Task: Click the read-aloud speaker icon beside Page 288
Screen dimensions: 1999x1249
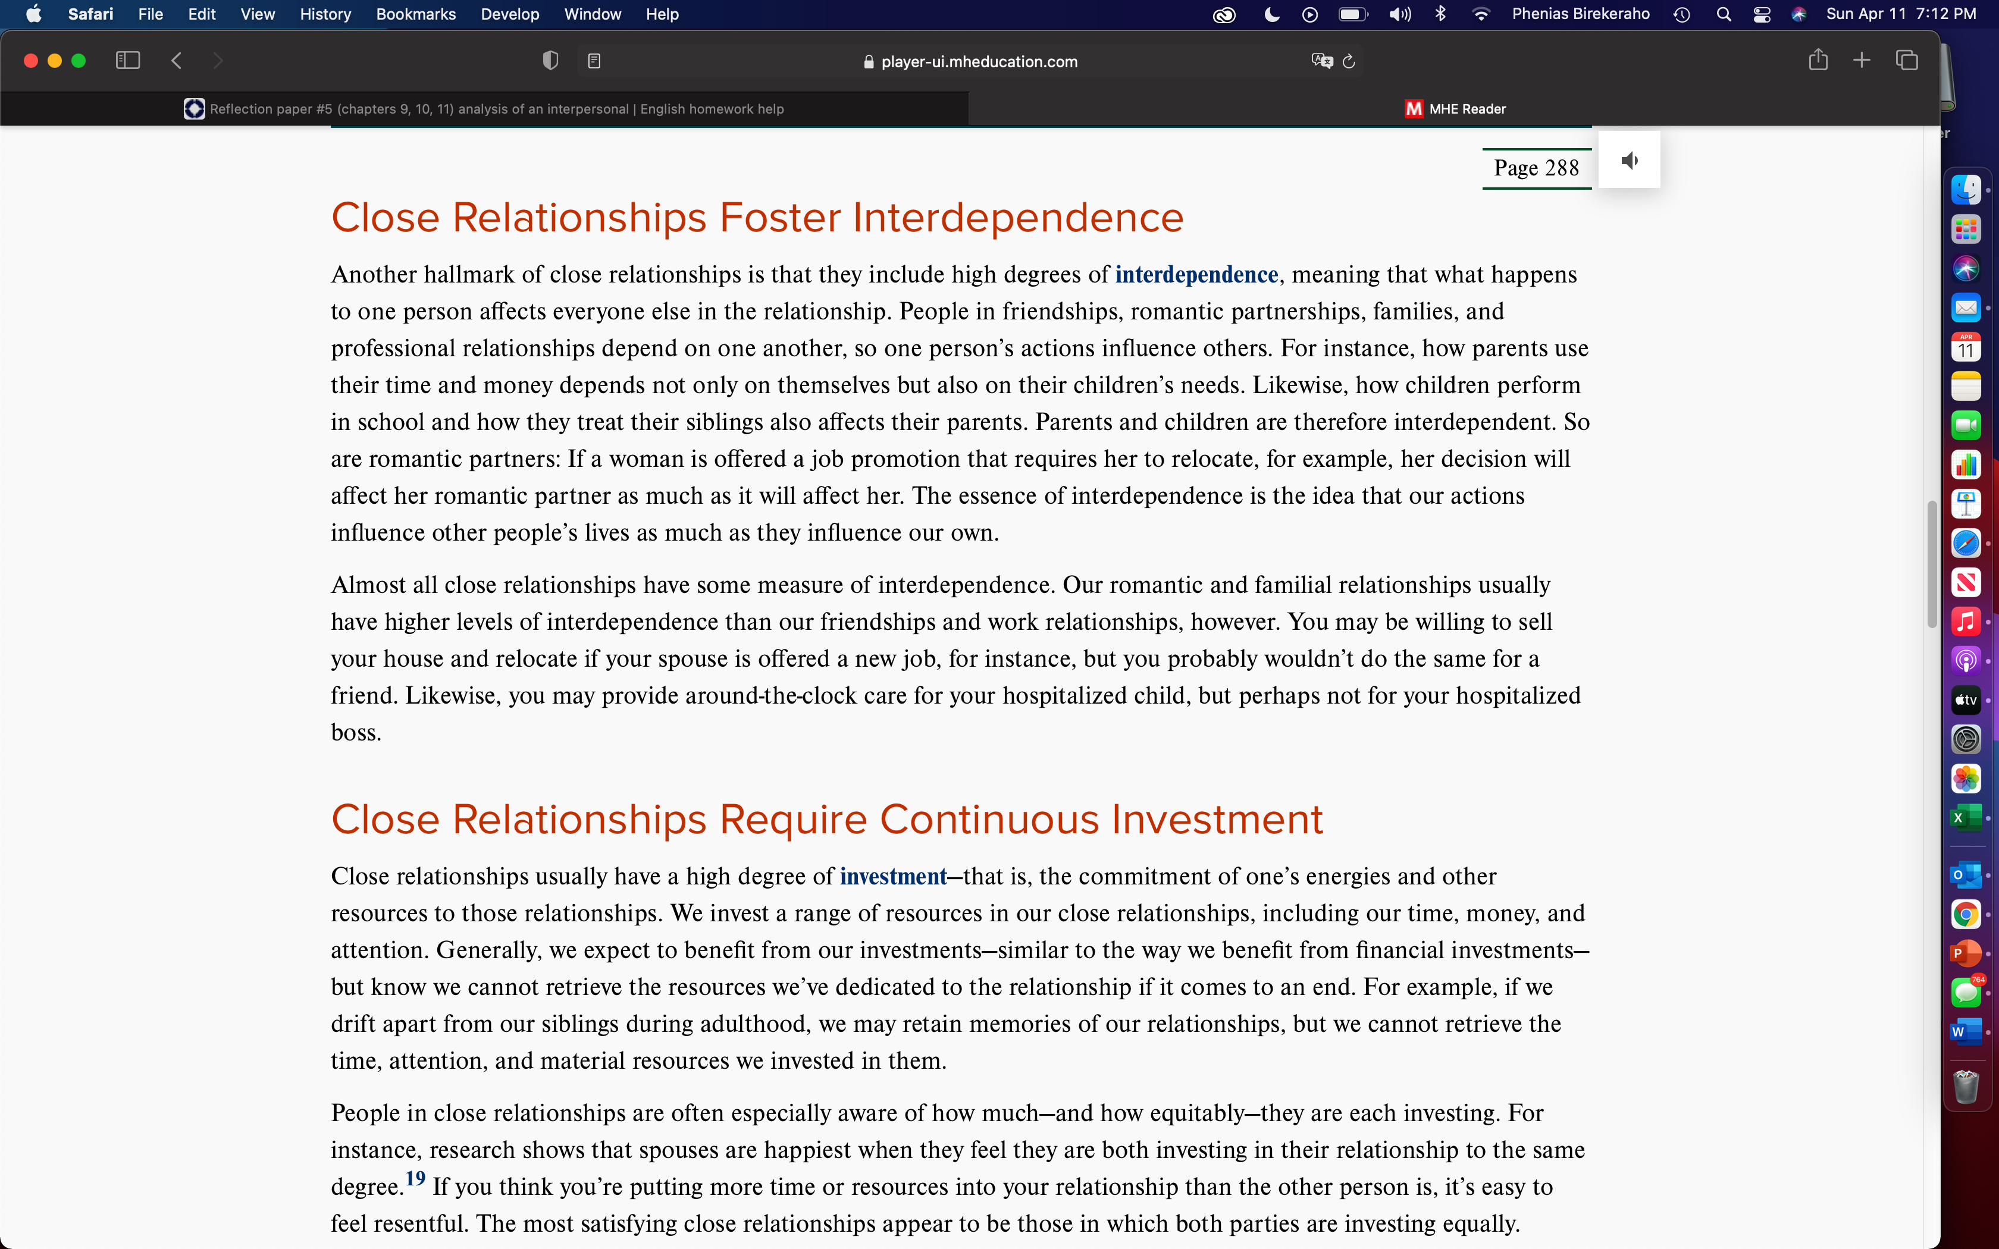Action: tap(1629, 160)
